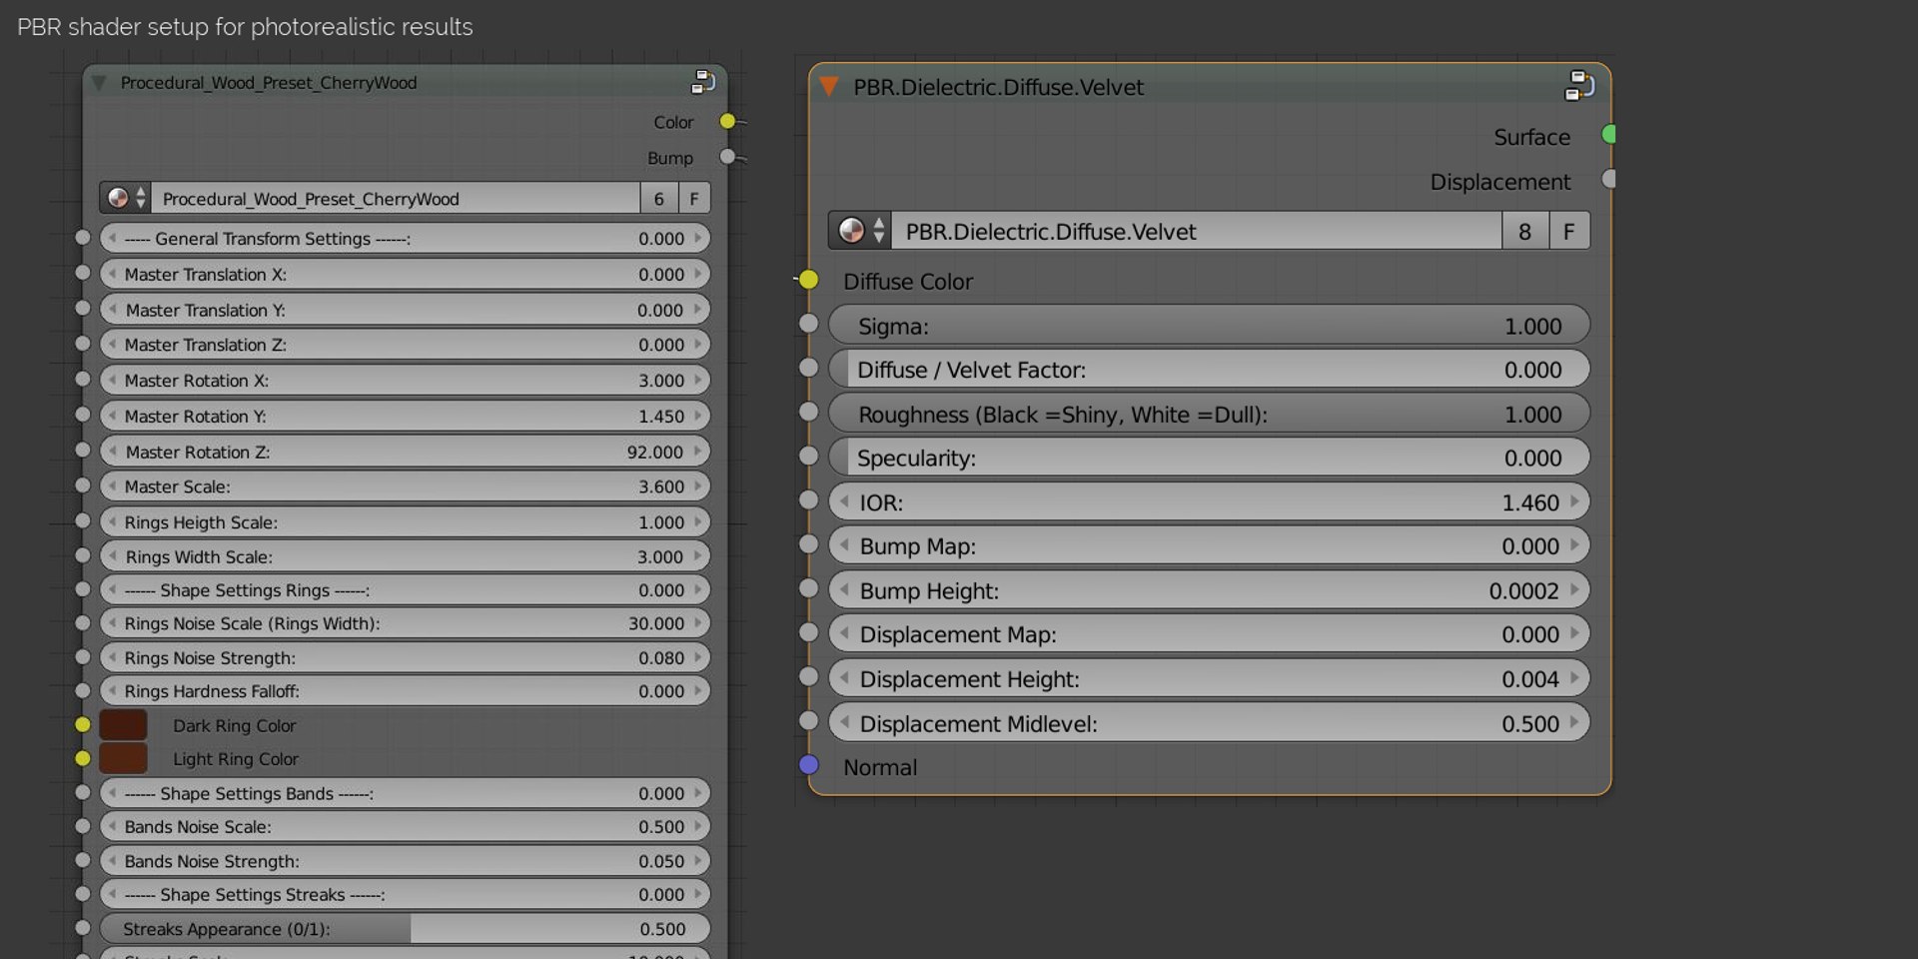Click the CherryWood node group edit icon
This screenshot has height=959, width=1918.
click(703, 81)
